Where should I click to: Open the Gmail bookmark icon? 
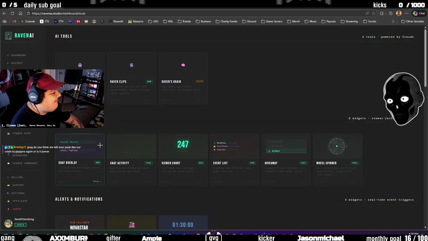14,21
